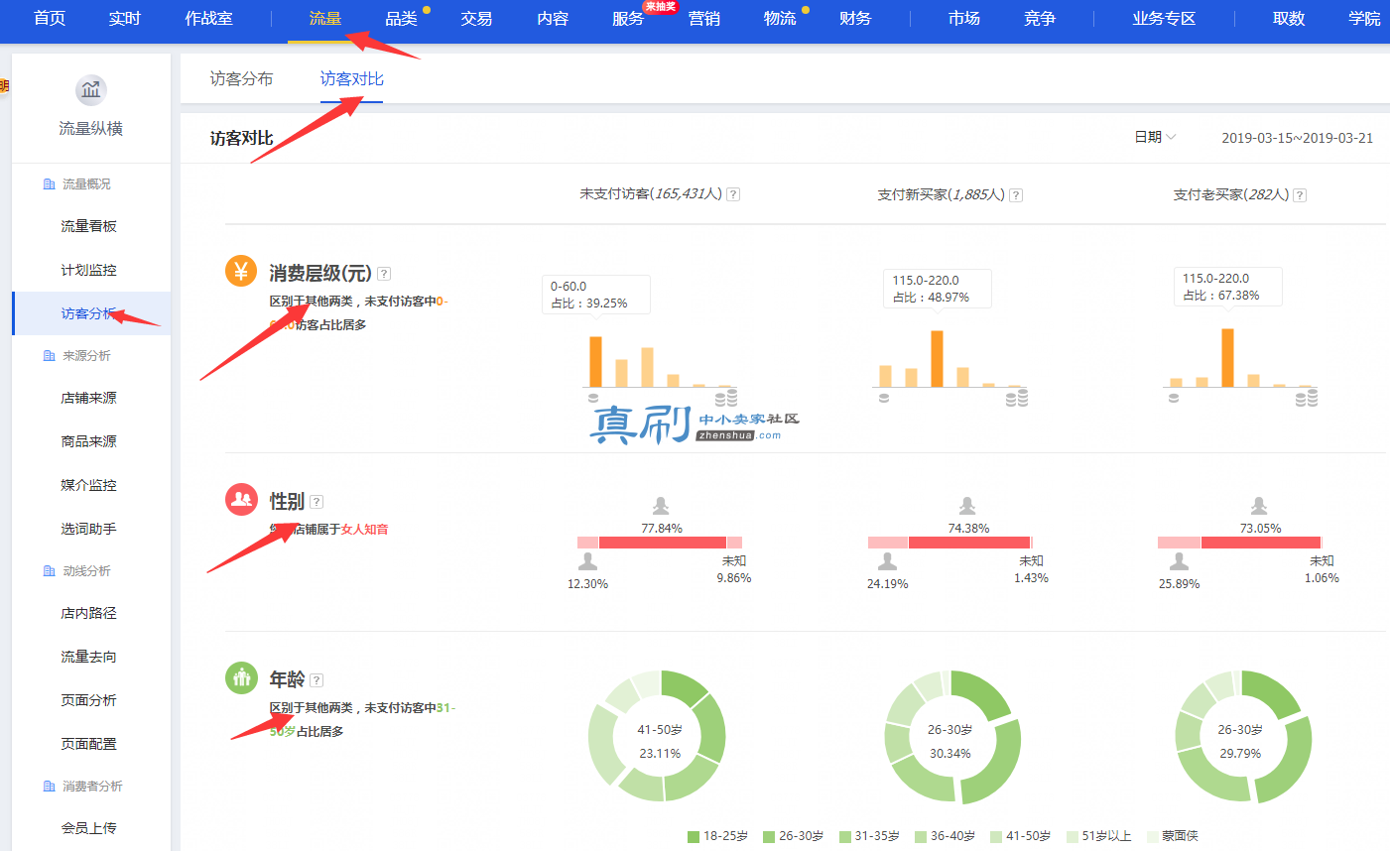
Task: Open the 市场 top menu
Action: pos(964,19)
